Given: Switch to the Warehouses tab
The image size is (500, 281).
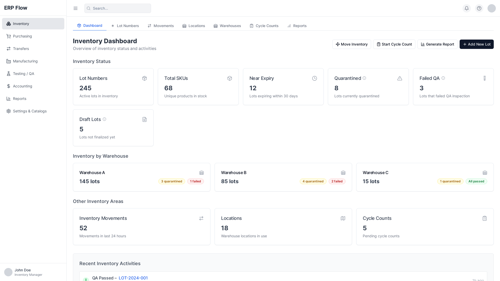Looking at the screenshot, I should (227, 26).
